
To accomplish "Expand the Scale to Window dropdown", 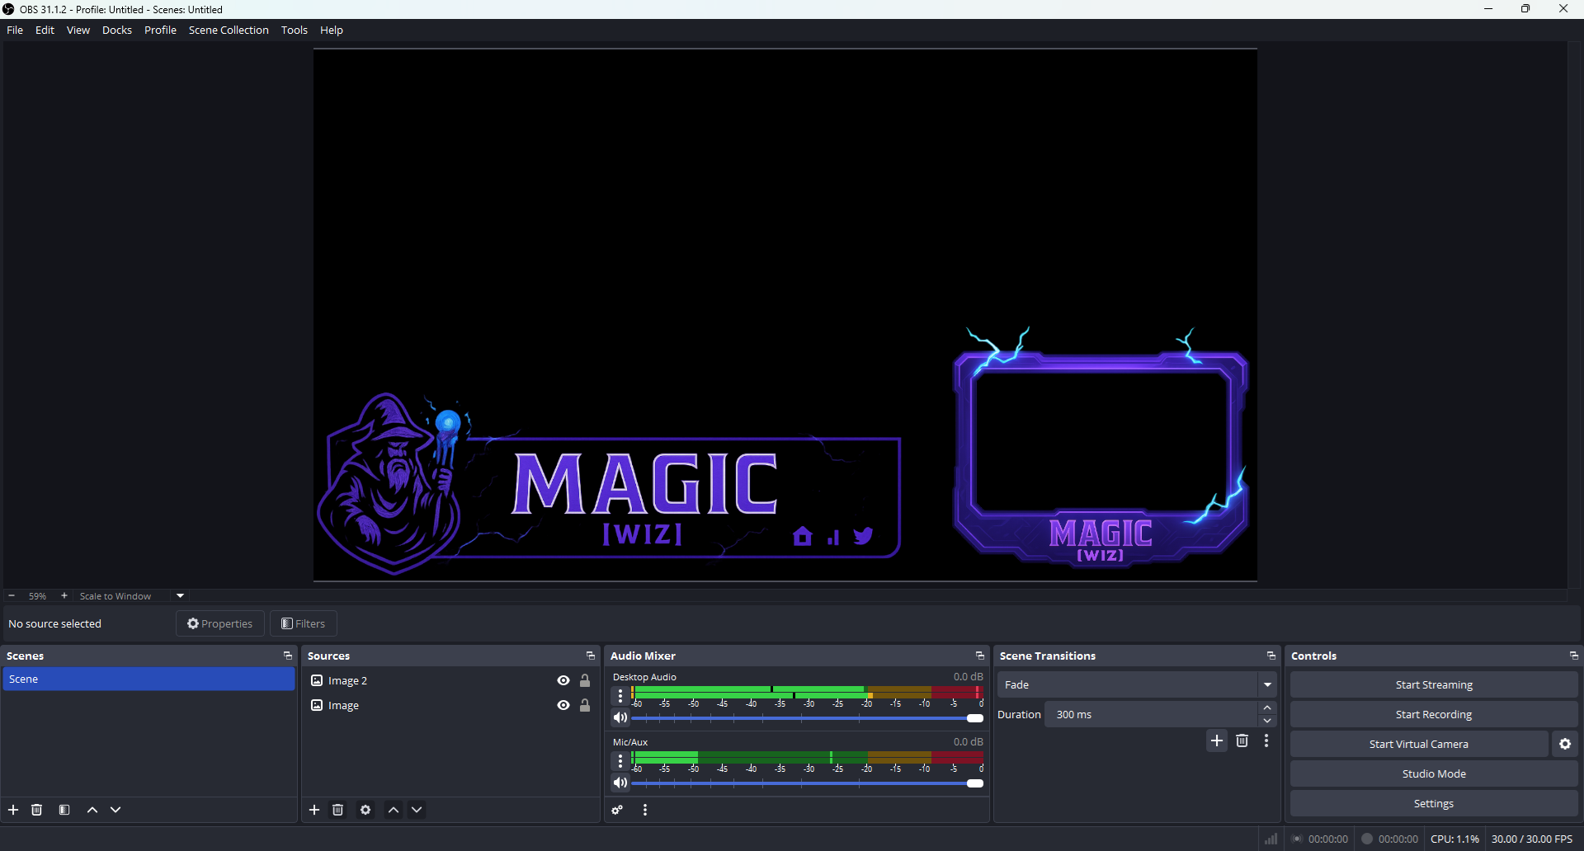I will 180,595.
